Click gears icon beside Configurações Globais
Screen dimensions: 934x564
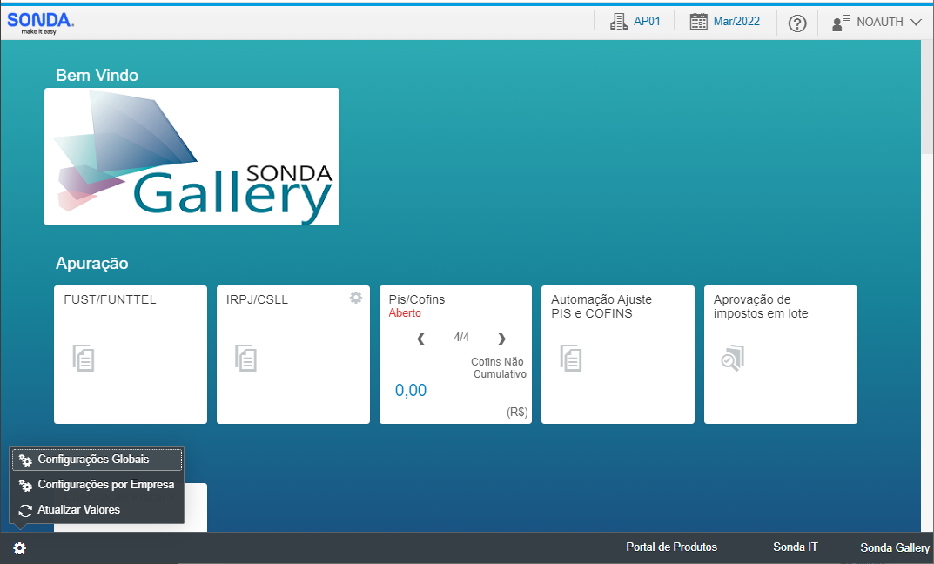point(25,460)
